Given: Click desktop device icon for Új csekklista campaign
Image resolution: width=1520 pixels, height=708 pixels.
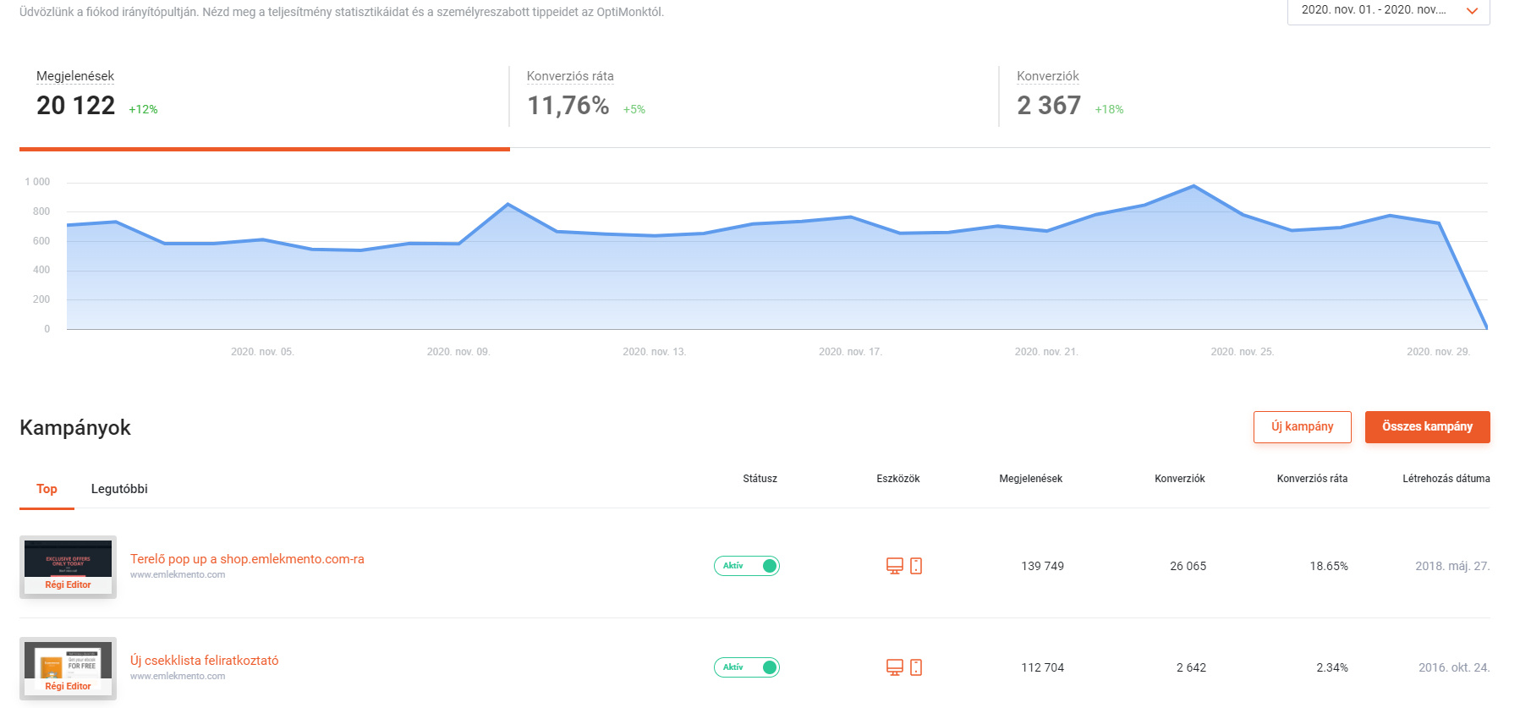Looking at the screenshot, I should (894, 667).
